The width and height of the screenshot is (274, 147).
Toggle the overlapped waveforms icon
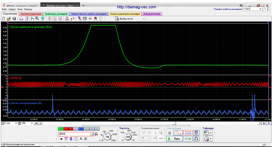pyautogui.click(x=60, y=19)
